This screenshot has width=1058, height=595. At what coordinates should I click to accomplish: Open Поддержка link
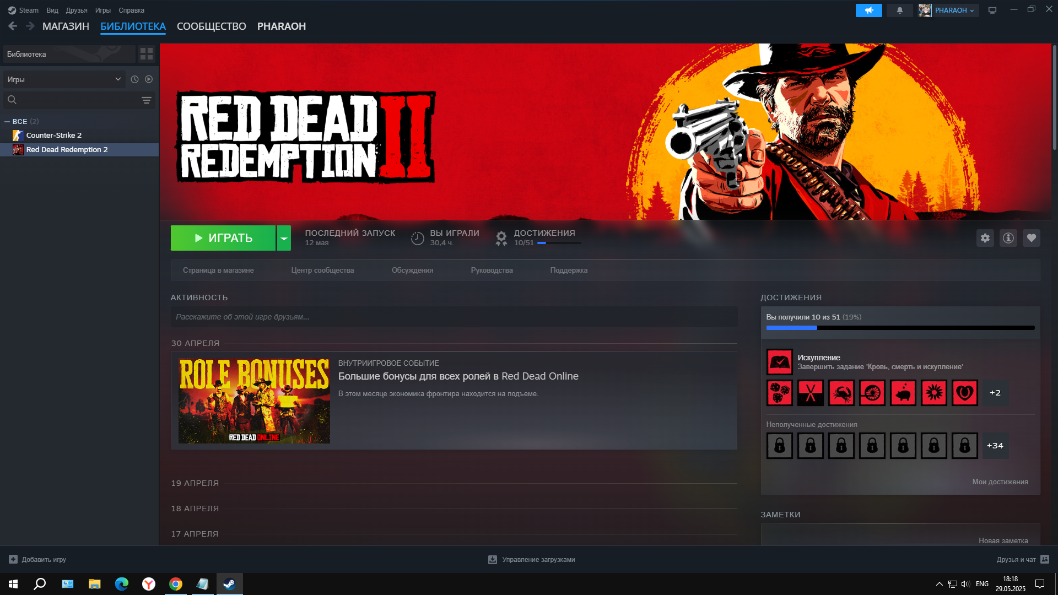tap(569, 271)
